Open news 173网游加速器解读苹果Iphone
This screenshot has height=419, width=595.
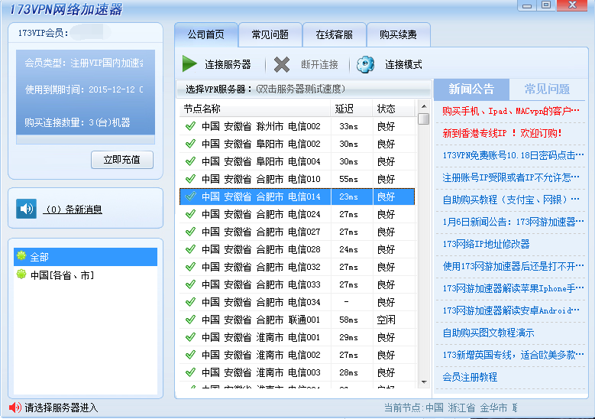pos(513,288)
